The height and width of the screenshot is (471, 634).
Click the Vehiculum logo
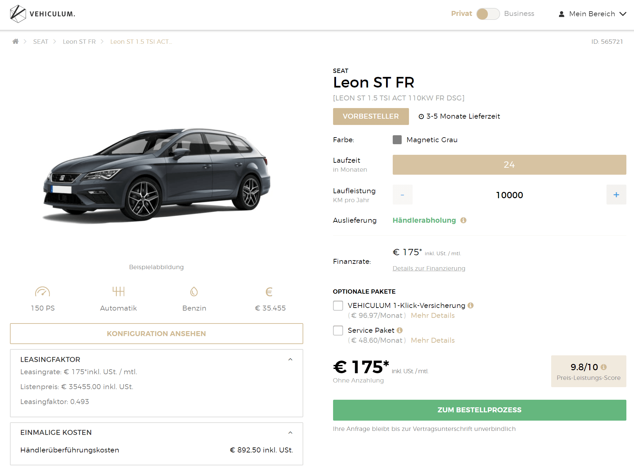(42, 14)
